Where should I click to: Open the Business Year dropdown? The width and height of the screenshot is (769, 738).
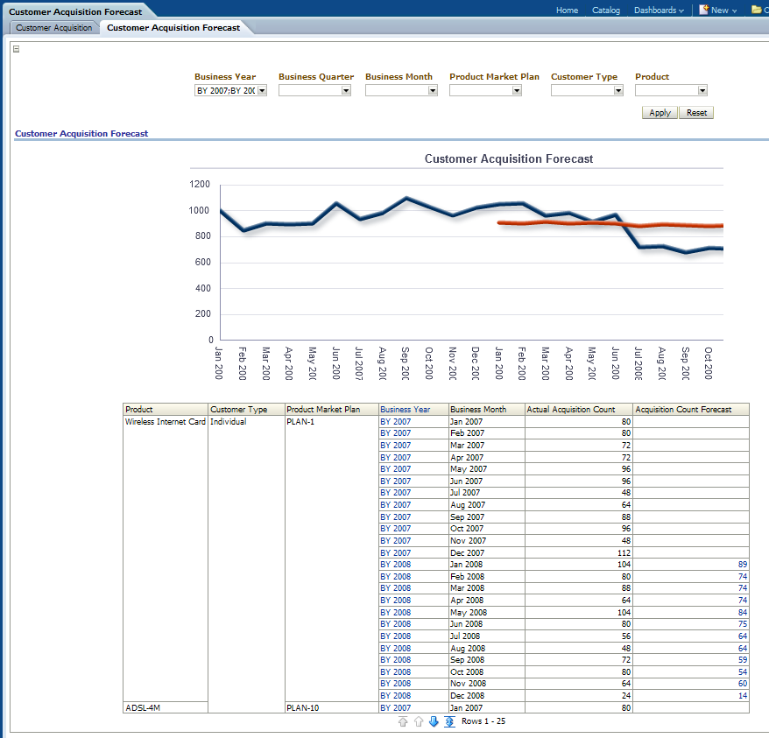tap(261, 90)
